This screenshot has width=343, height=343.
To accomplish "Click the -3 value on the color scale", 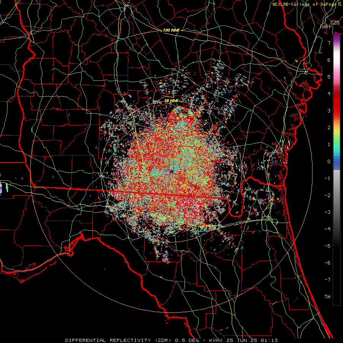I will point(327,212).
